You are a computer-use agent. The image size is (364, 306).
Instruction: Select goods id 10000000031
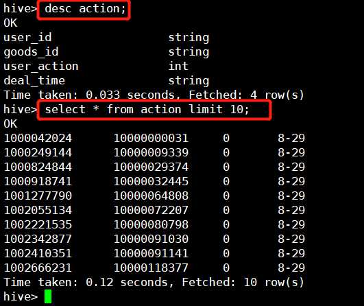(x=151, y=138)
